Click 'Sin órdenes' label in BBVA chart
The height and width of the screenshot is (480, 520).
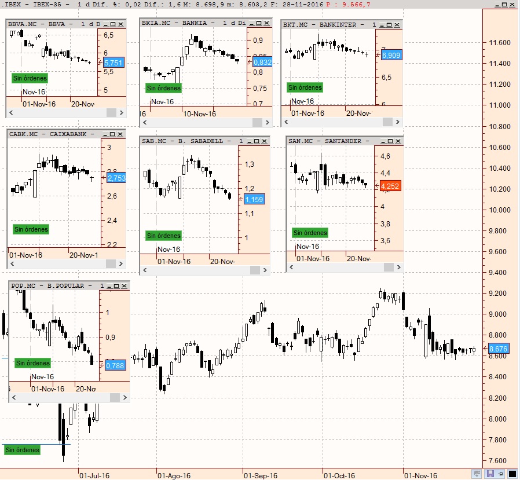[30, 78]
